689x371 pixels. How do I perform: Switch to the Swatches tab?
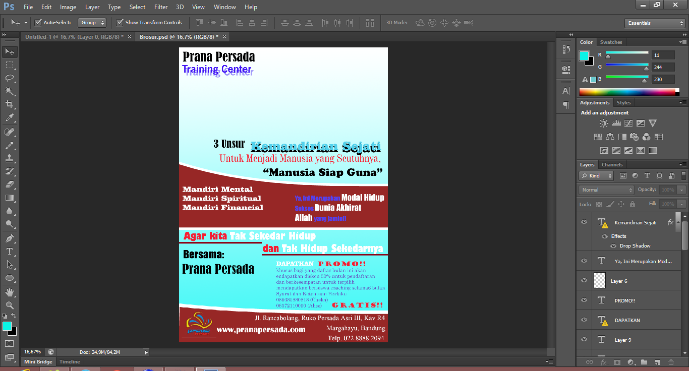tap(611, 42)
